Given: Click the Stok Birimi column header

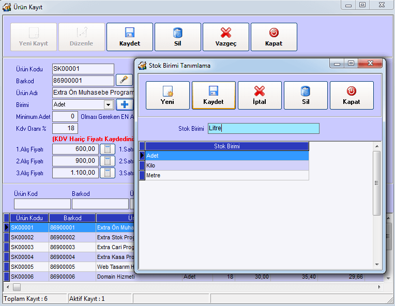Looking at the screenshot, I should coord(227,146).
